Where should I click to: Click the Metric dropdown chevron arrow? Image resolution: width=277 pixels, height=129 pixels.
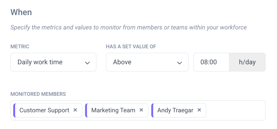87,63
